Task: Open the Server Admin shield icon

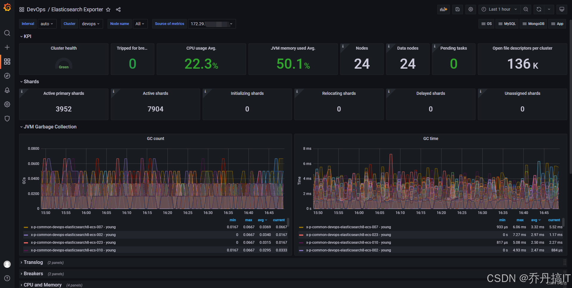Action: point(7,119)
